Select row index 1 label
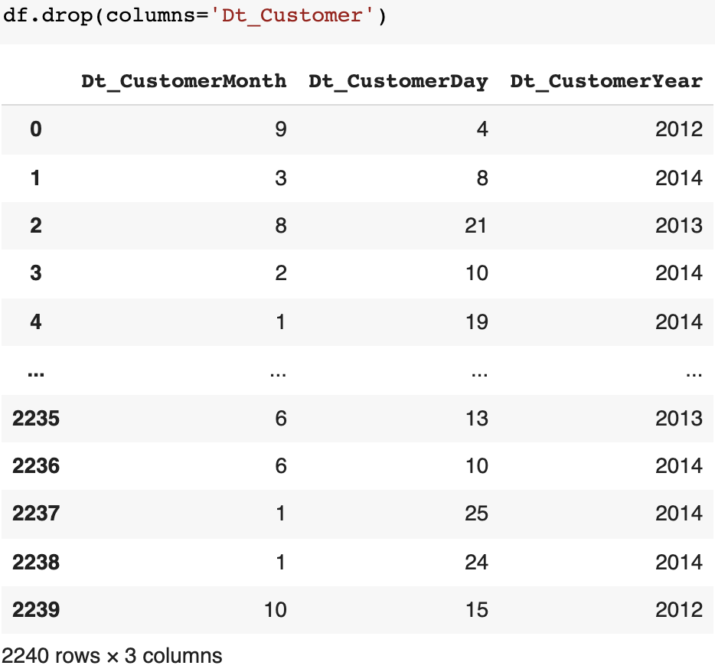Screen dimensions: 715x672 (35, 178)
